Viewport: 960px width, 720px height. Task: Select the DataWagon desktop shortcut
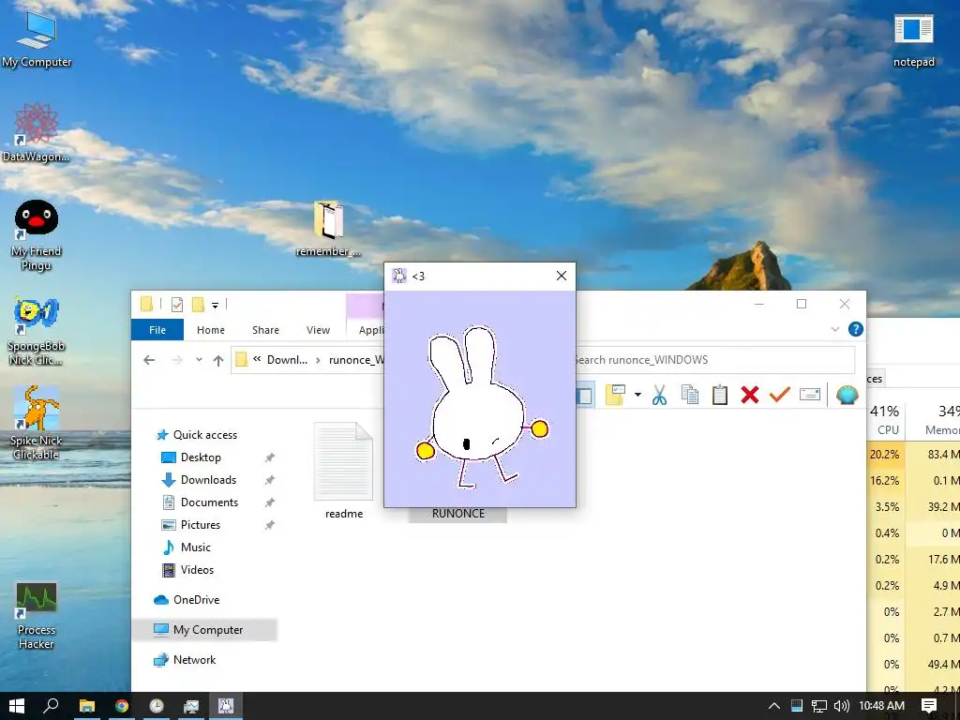tap(37, 133)
